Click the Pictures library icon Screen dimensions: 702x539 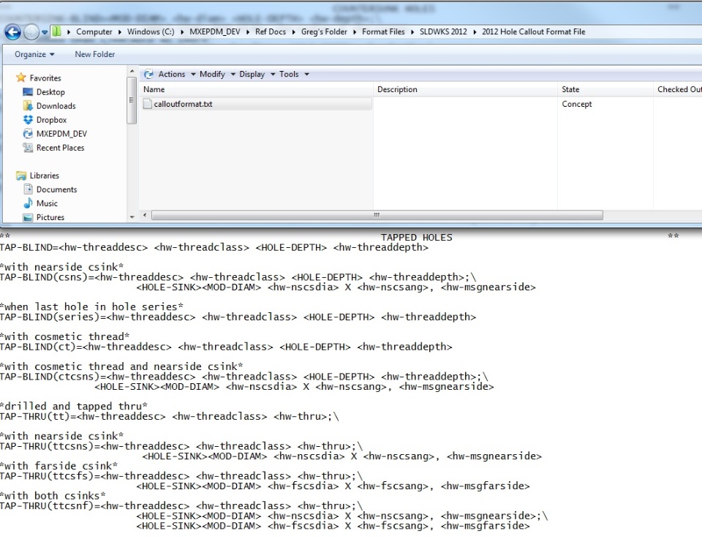[x=28, y=217]
